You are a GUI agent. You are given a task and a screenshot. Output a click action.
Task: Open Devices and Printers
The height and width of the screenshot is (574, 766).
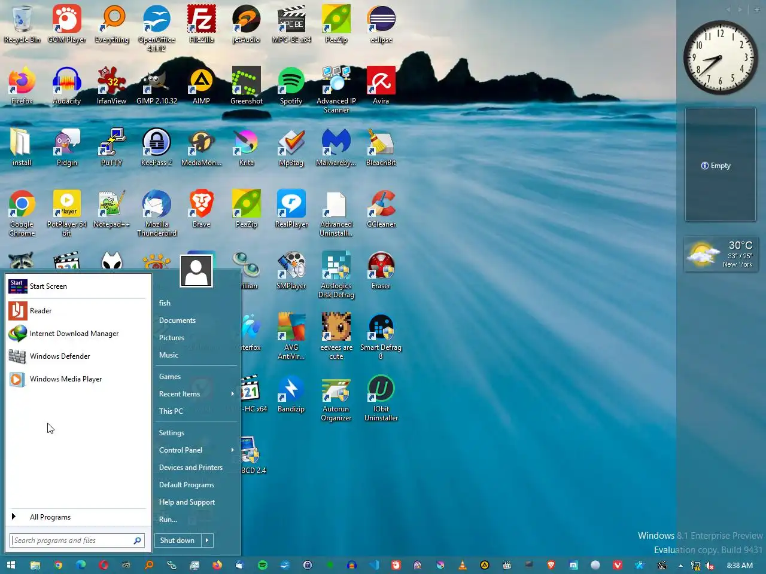pos(196,468)
